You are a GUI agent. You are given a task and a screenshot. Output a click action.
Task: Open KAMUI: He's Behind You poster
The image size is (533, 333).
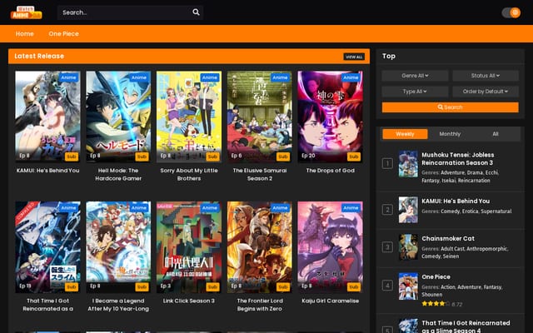coord(47,117)
